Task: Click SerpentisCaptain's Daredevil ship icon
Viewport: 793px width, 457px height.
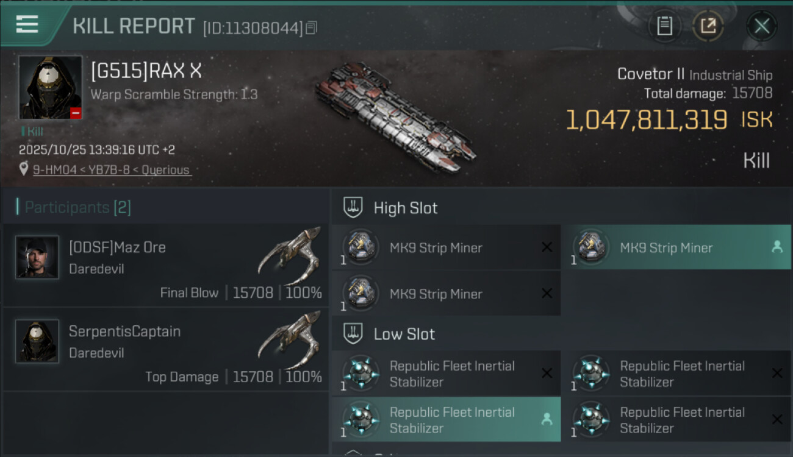Action: [289, 340]
